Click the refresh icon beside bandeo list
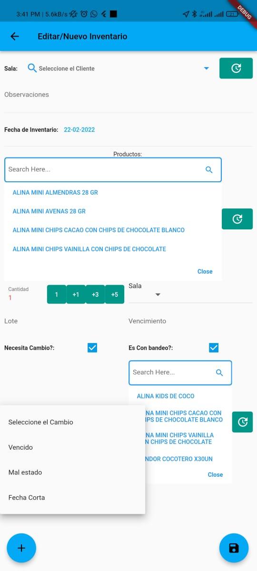This screenshot has height=571, width=257. point(242,422)
